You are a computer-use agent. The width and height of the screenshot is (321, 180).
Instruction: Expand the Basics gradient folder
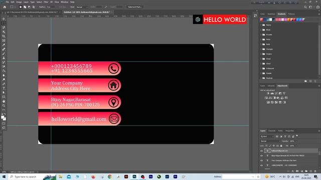coord(261,25)
